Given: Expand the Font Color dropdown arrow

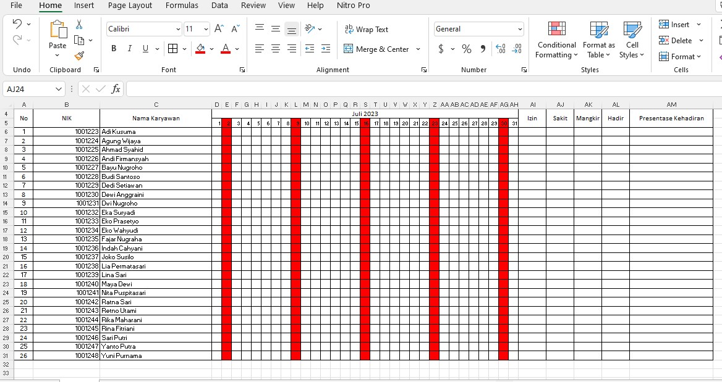Looking at the screenshot, I should [237, 49].
